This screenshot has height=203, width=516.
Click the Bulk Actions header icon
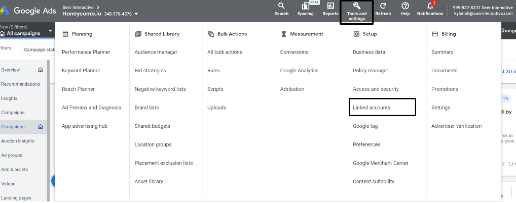(211, 34)
